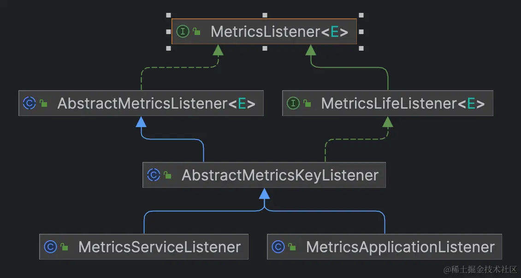
Task: Click the class icon on MetricsApplicationListener
Action: point(278,247)
